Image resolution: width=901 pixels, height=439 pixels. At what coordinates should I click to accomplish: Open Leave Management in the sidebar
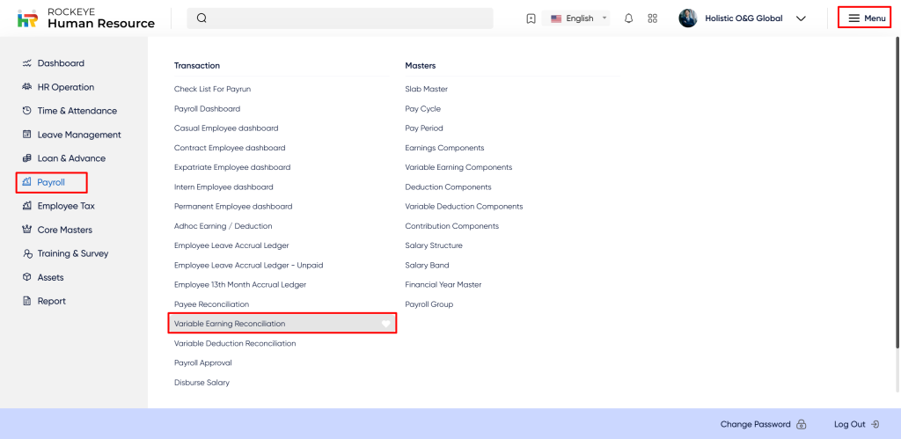[78, 135]
